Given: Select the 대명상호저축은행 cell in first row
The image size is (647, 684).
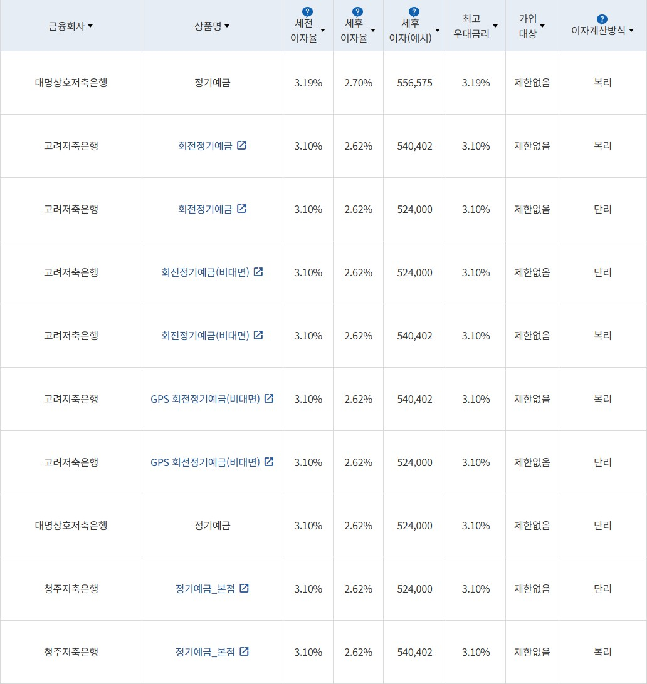Looking at the screenshot, I should pos(71,82).
